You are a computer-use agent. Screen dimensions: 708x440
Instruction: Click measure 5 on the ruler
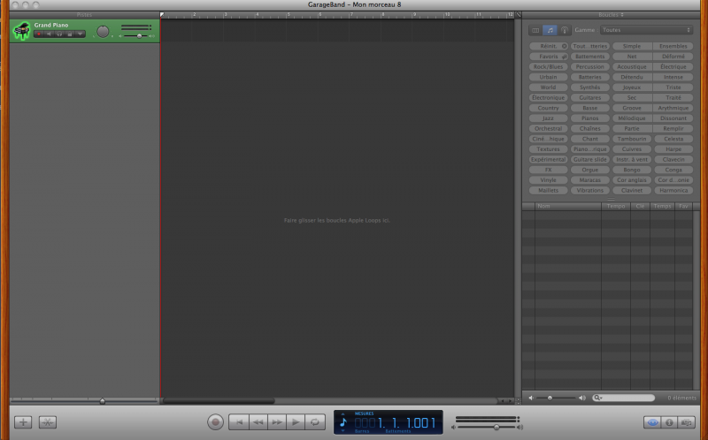[x=289, y=15]
